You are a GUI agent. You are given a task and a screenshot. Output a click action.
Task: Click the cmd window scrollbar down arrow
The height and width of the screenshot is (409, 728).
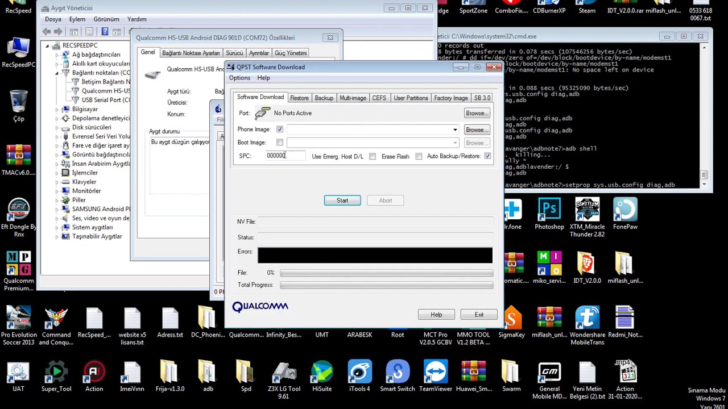tap(705, 184)
